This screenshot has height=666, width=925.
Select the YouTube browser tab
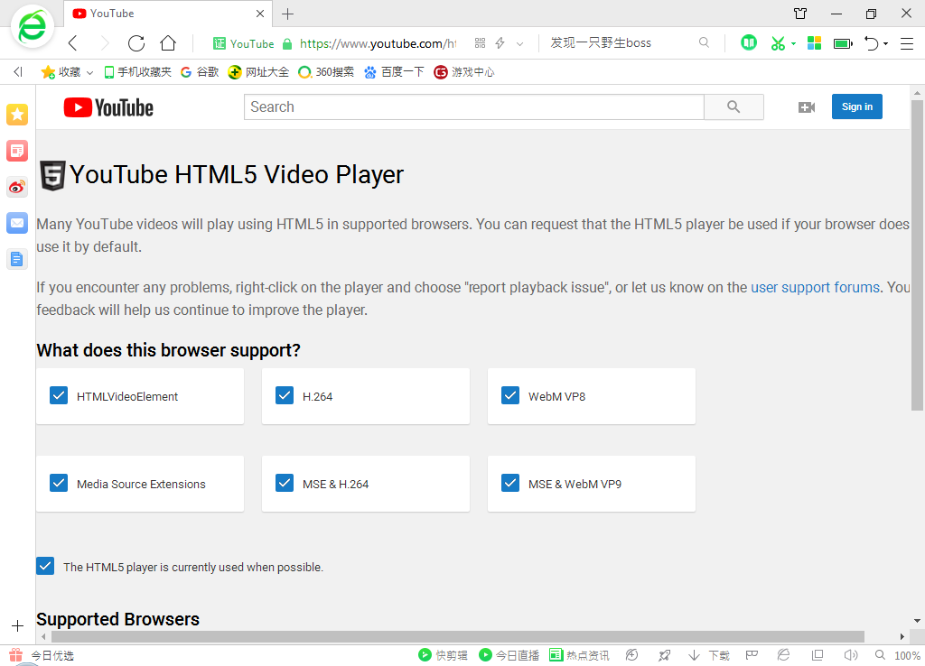(135, 14)
